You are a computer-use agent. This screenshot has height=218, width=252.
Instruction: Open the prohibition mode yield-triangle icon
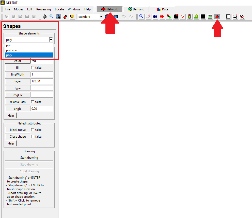pos(183,16)
